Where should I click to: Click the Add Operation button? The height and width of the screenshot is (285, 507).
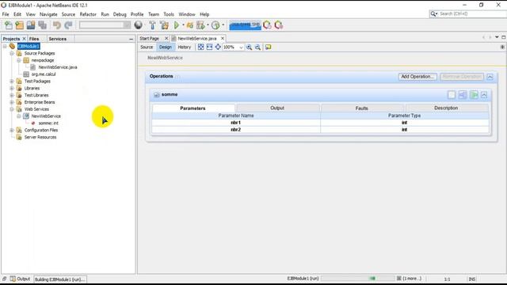click(417, 77)
